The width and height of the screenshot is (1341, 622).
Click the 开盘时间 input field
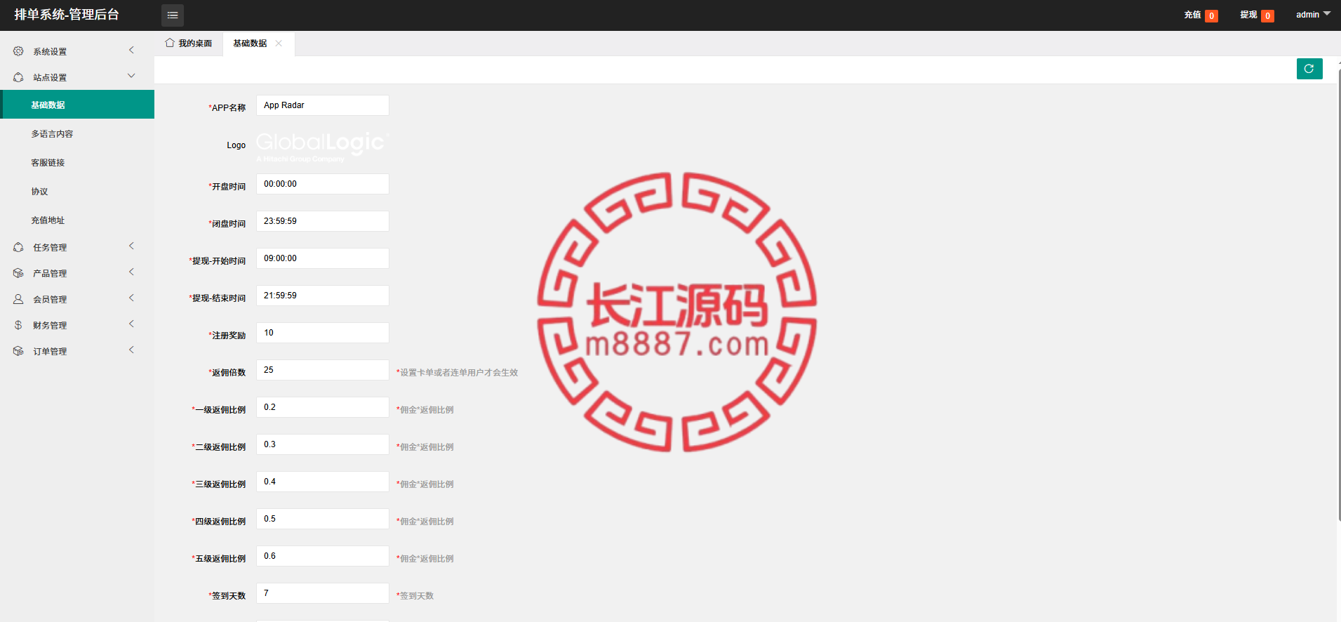tap(323, 184)
